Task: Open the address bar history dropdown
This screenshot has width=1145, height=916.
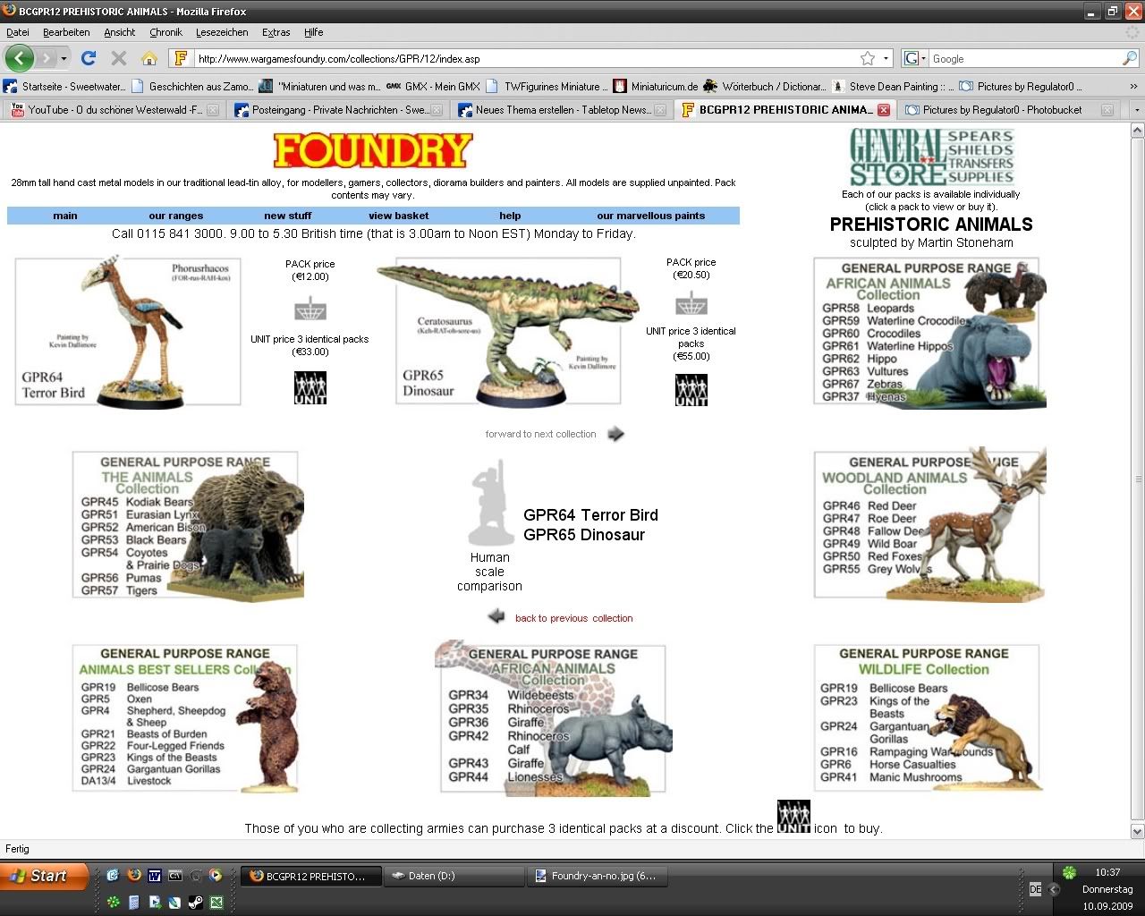Action: 886,58
